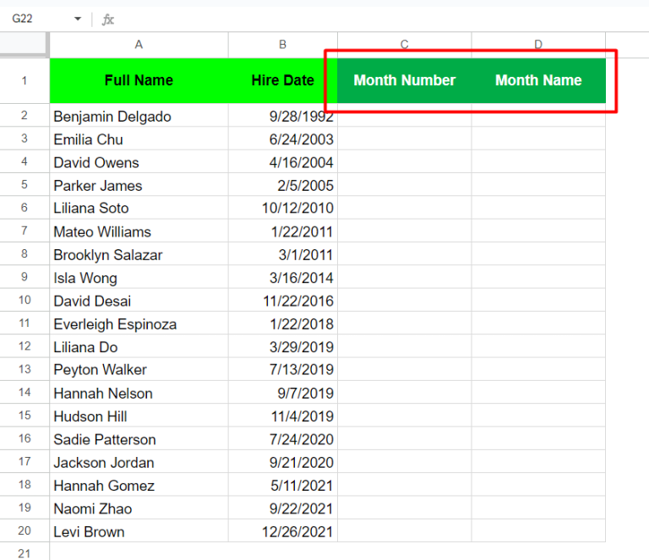Click the Month Name header cell
649x560 pixels.
click(538, 80)
